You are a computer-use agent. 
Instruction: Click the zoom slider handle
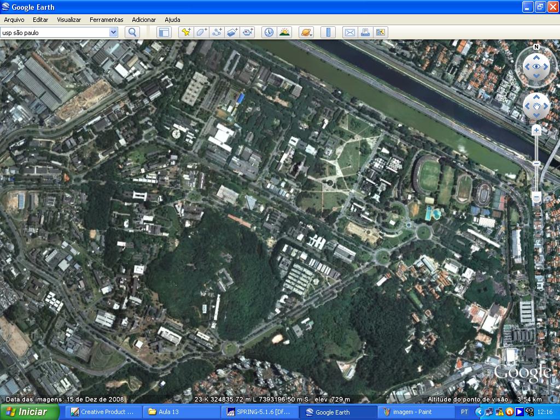coord(536,164)
